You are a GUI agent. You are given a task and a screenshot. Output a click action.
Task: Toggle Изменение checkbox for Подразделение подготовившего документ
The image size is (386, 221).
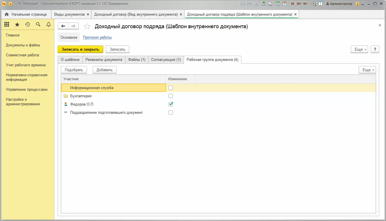pos(171,112)
